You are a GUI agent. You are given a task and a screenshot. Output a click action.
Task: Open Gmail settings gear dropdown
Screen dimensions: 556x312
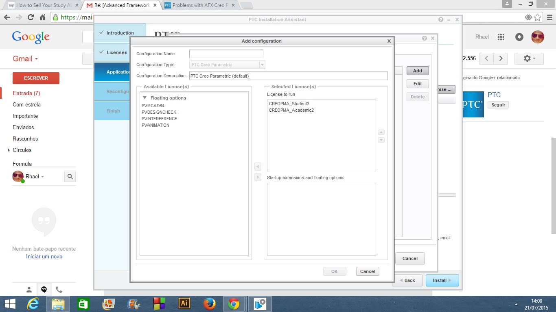click(529, 58)
